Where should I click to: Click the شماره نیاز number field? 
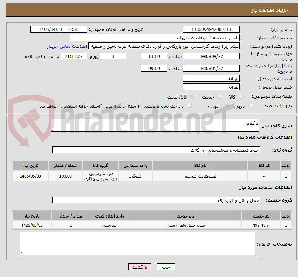pos(211,29)
